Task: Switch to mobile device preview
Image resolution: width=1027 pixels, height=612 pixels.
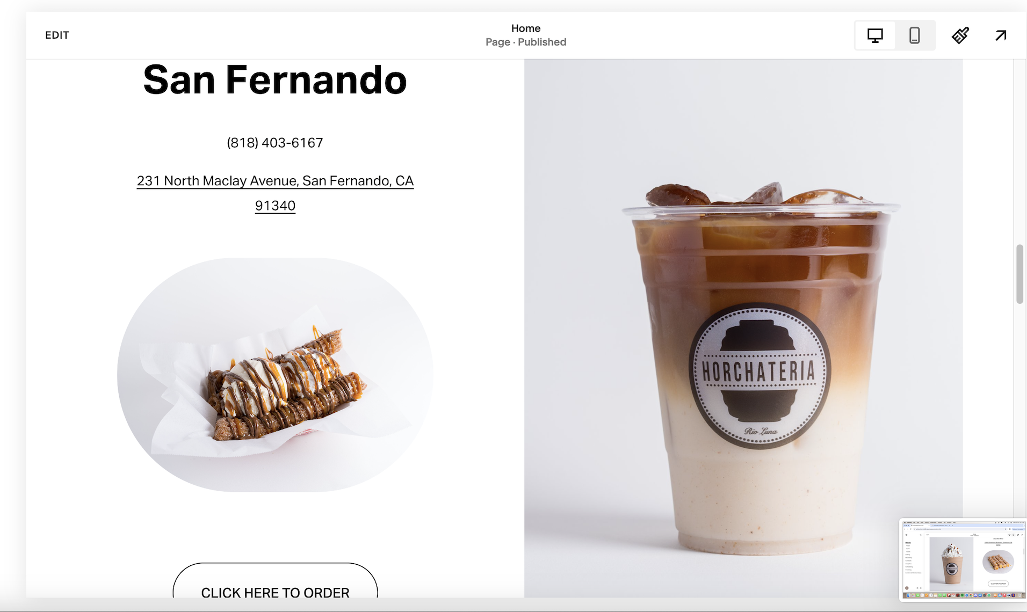Action: (914, 35)
